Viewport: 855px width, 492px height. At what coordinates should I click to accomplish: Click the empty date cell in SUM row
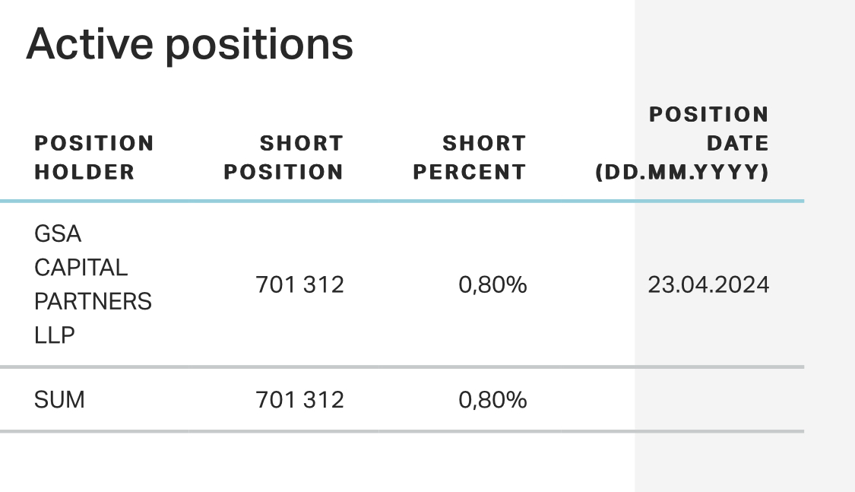[682, 400]
